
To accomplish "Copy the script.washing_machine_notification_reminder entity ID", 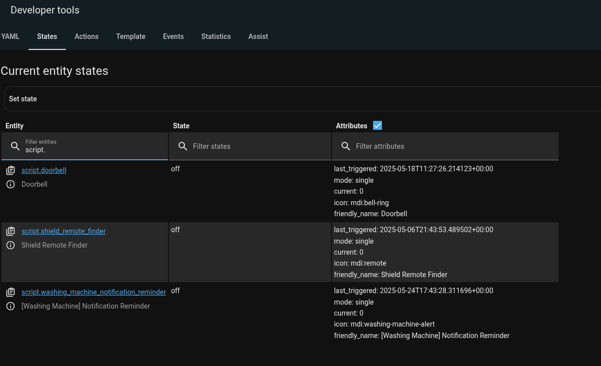I will coord(10,292).
